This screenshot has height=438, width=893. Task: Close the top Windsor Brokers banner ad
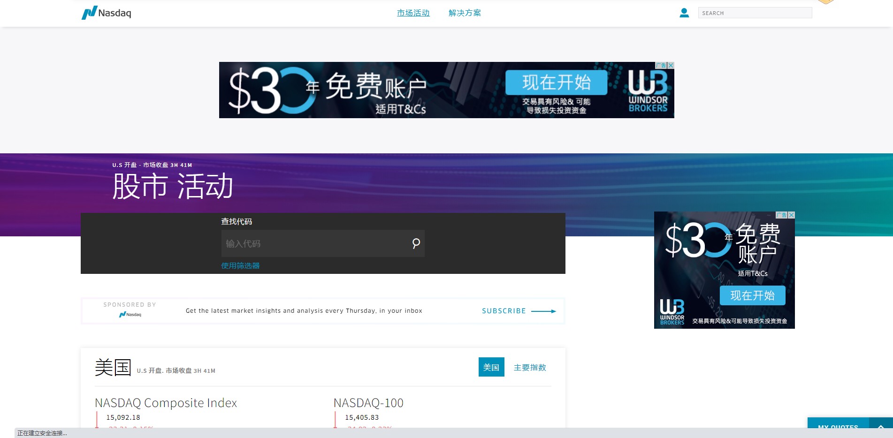671,65
